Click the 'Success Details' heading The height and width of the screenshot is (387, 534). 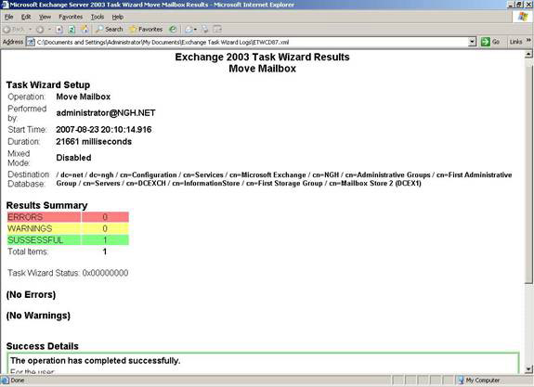42,346
